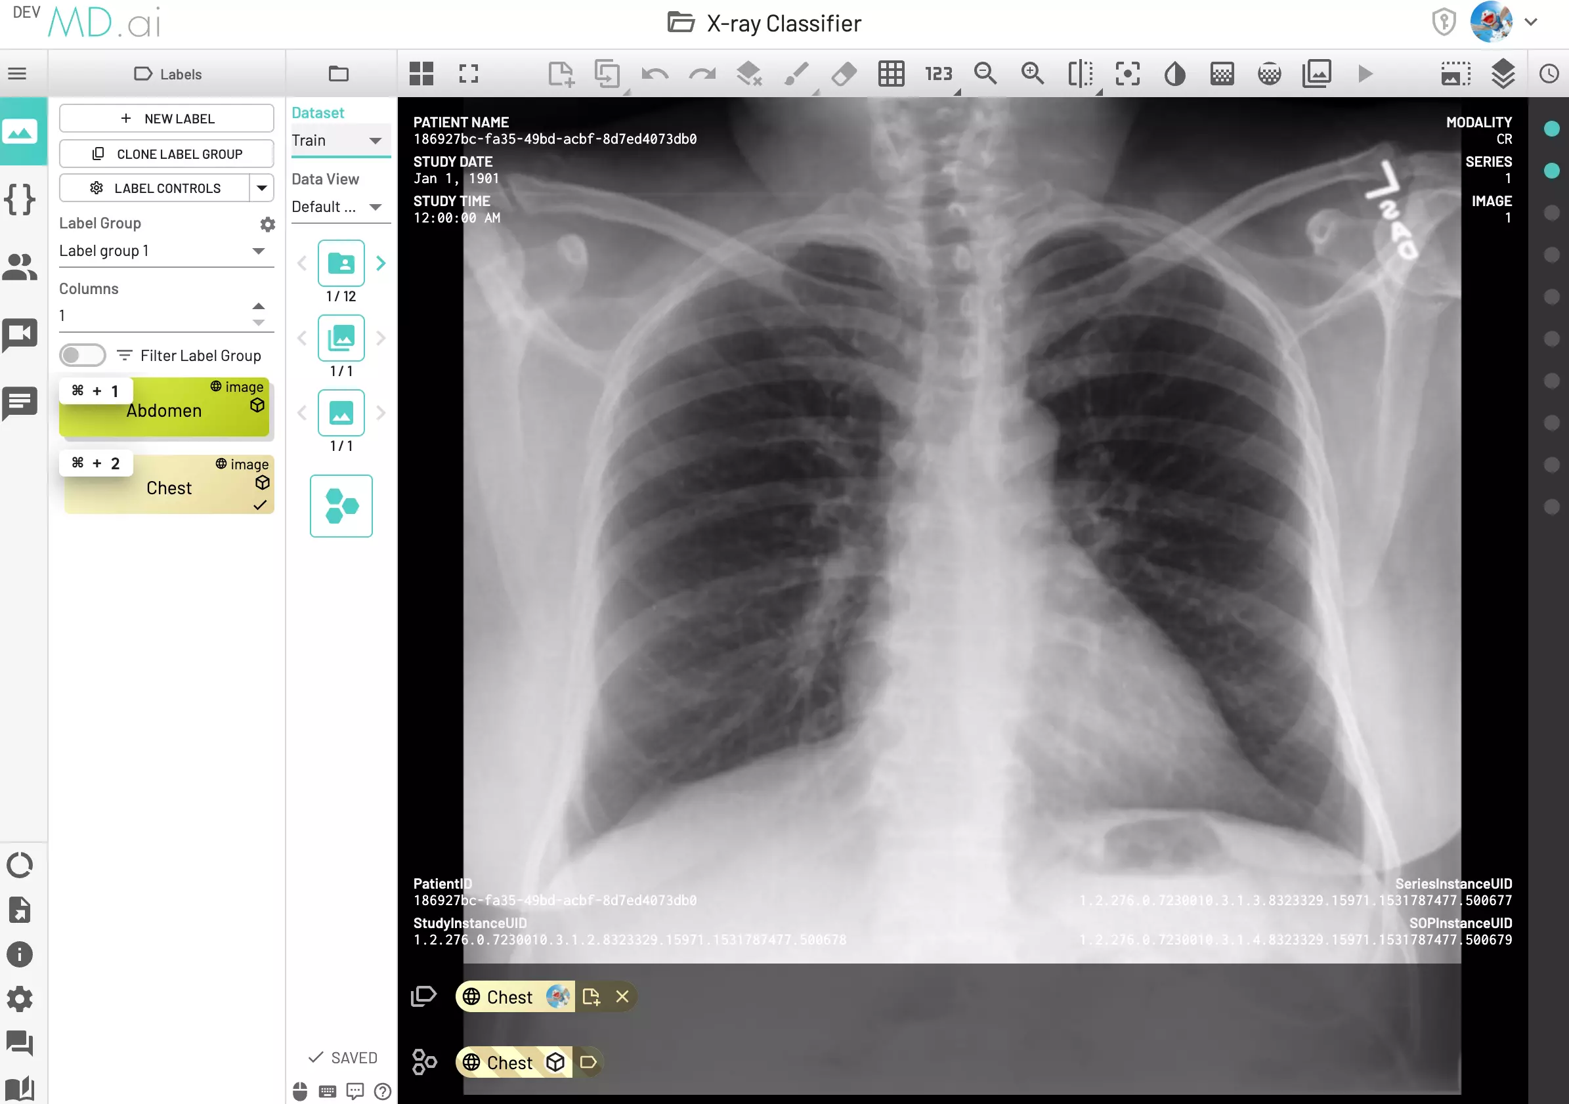
Task: Toggle the checkmark on the Chest label
Action: 259,505
